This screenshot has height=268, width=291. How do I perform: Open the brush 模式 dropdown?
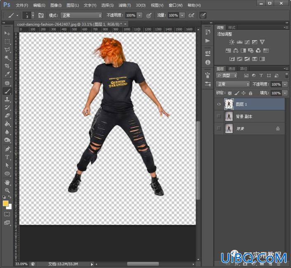pos(81,15)
